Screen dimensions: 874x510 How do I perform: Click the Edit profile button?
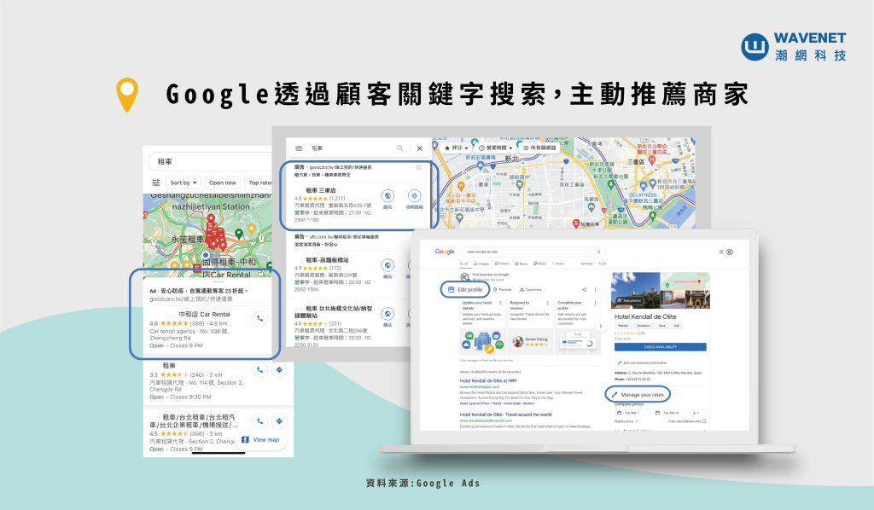[x=465, y=289]
